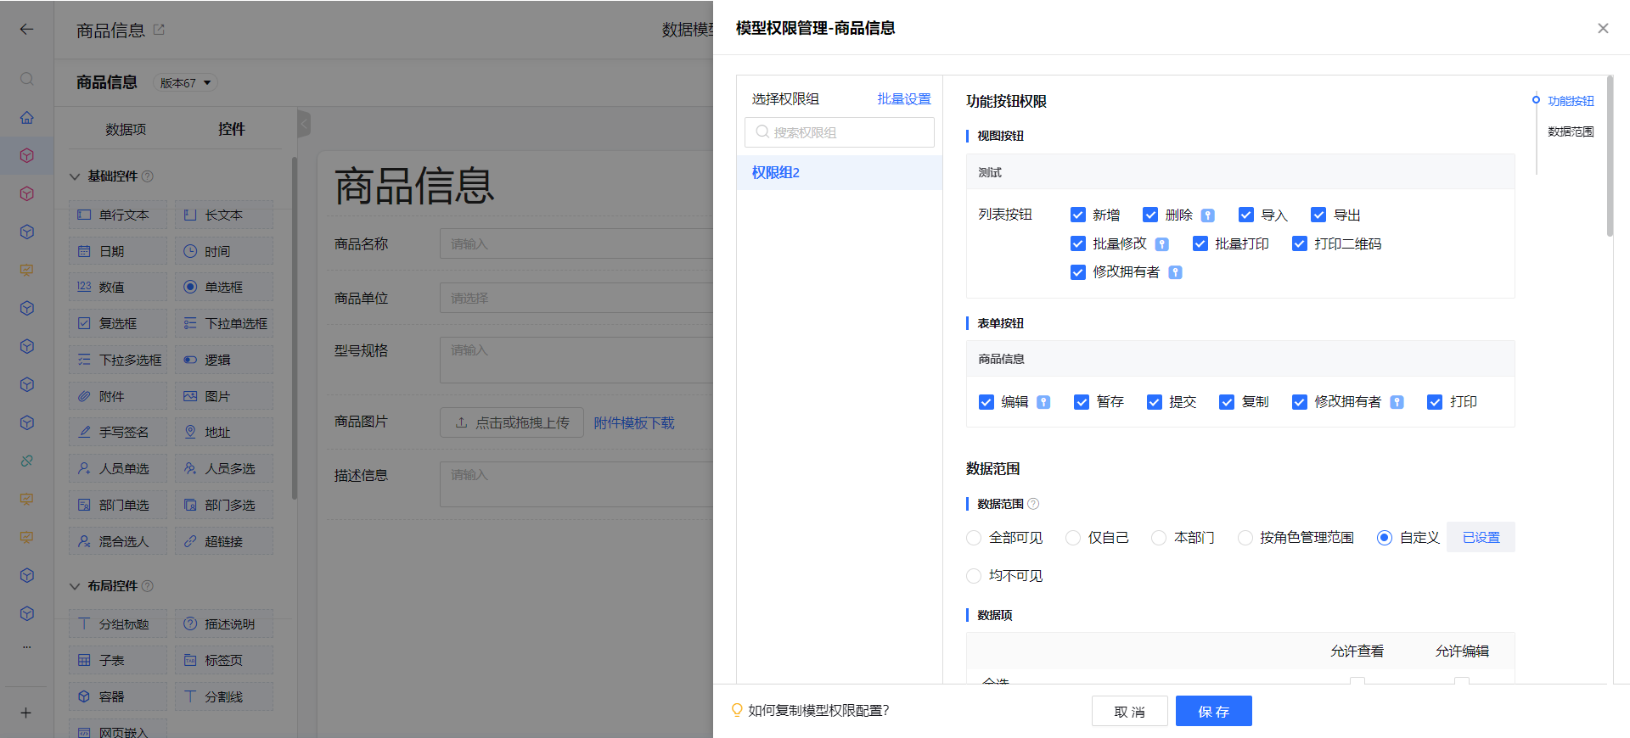Select 权限组2 in the permission group list
This screenshot has height=738, width=1630.
840,172
